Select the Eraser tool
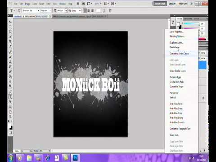The image size is (216, 162). pyautogui.click(x=10, y=71)
